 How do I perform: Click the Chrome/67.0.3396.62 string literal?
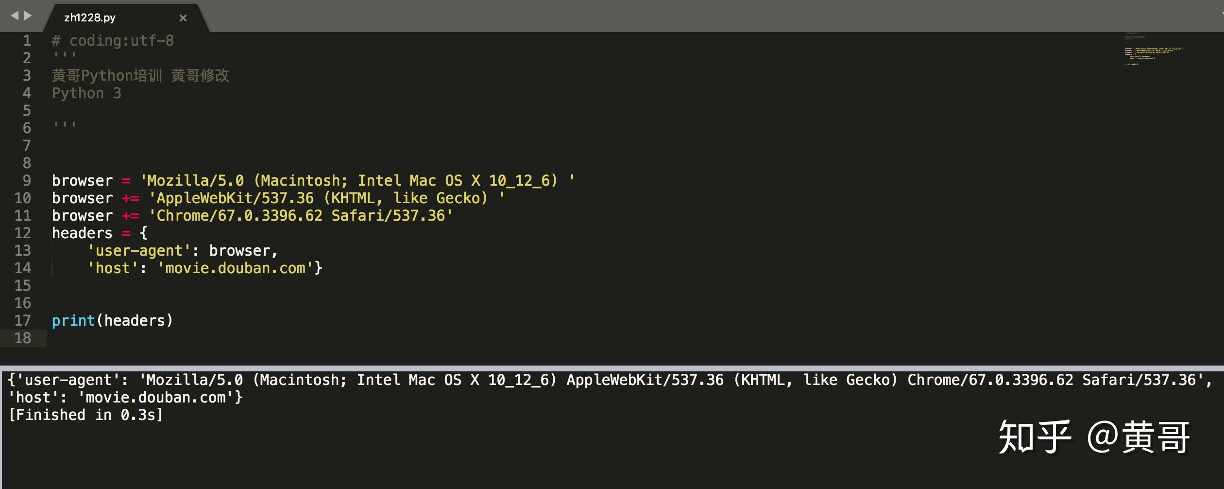(x=301, y=215)
